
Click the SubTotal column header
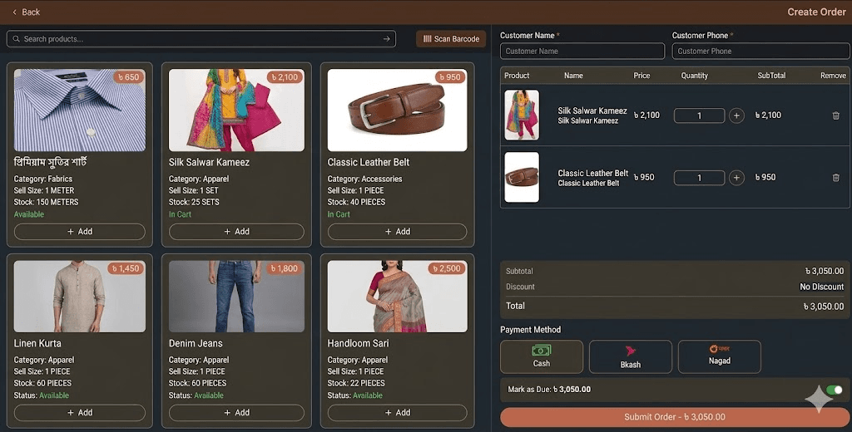click(771, 76)
